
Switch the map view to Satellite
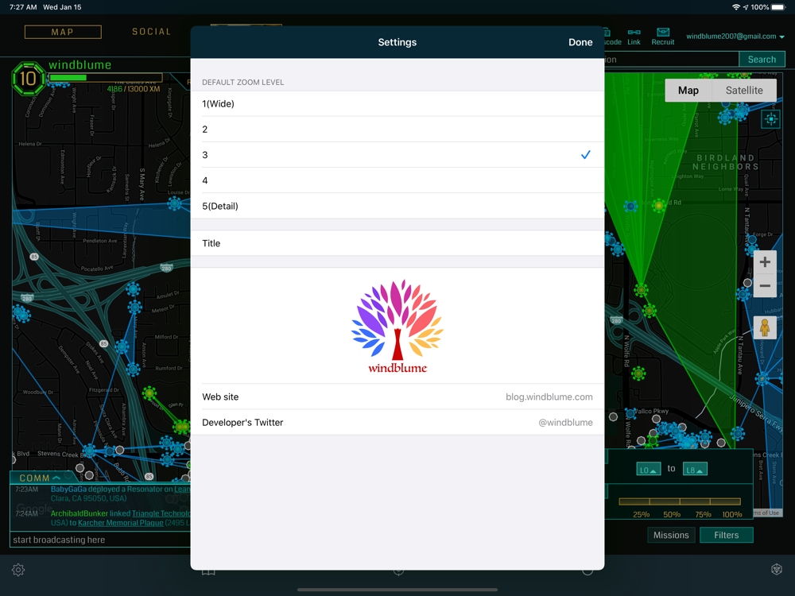(x=744, y=91)
